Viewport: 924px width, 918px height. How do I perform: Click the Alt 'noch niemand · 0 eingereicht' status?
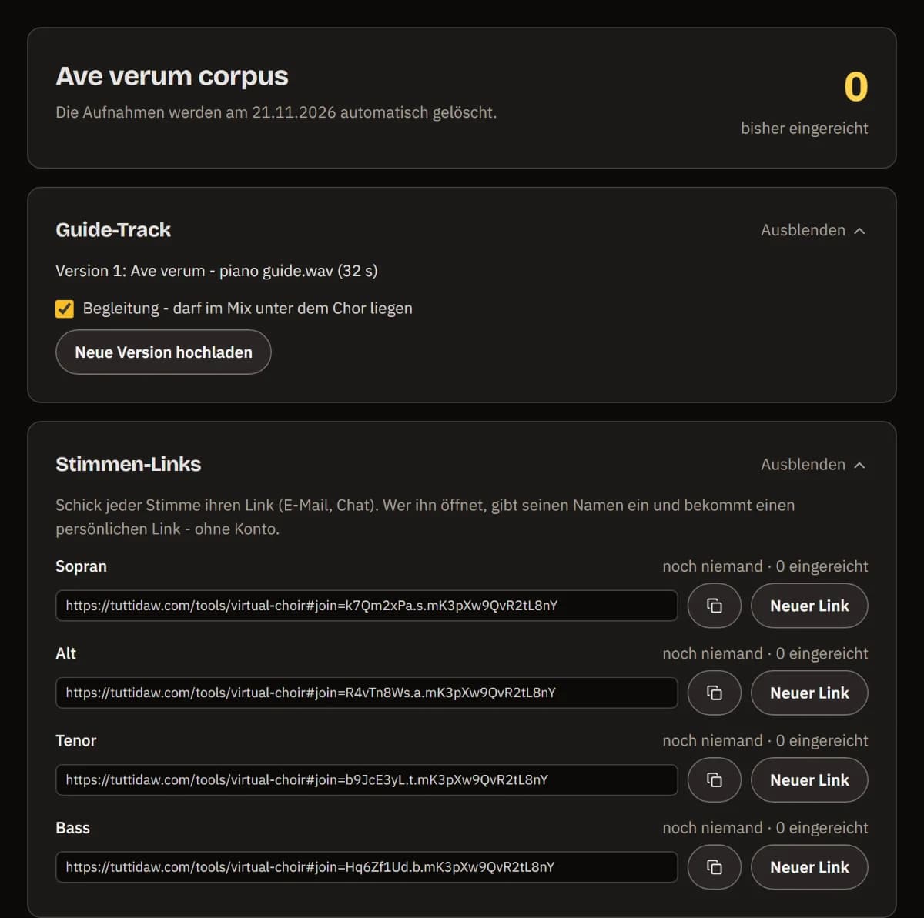[x=765, y=653]
